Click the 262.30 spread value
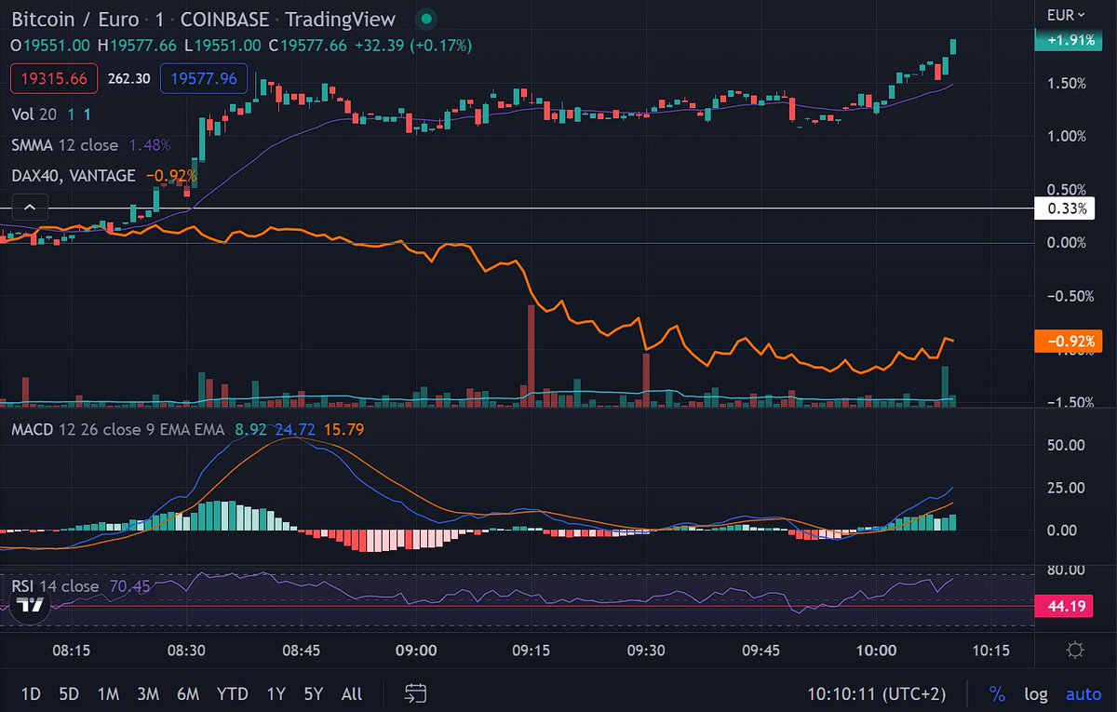 click(129, 79)
